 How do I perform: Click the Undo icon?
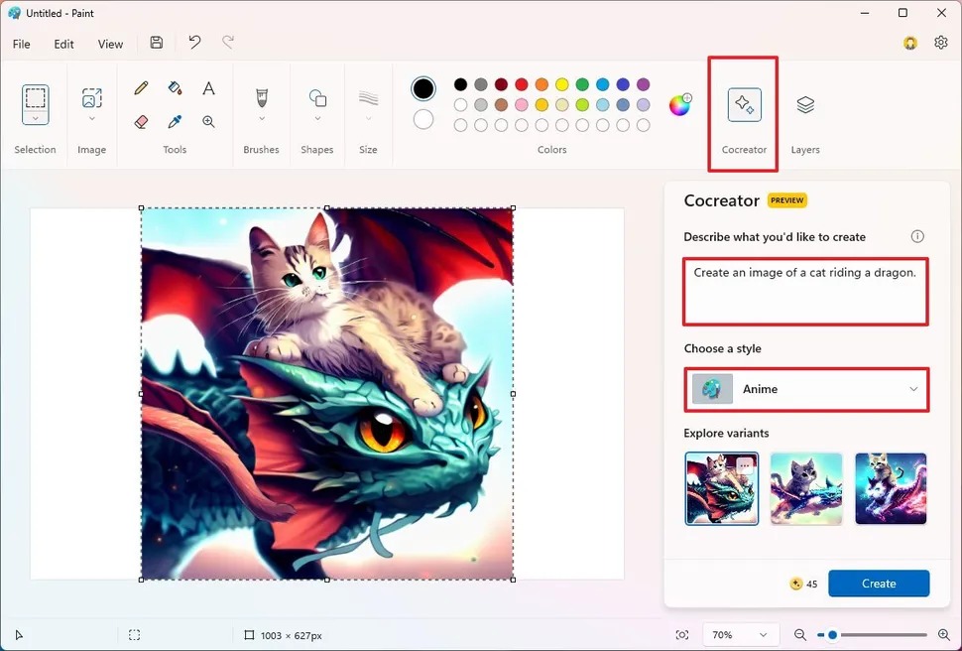pos(194,42)
